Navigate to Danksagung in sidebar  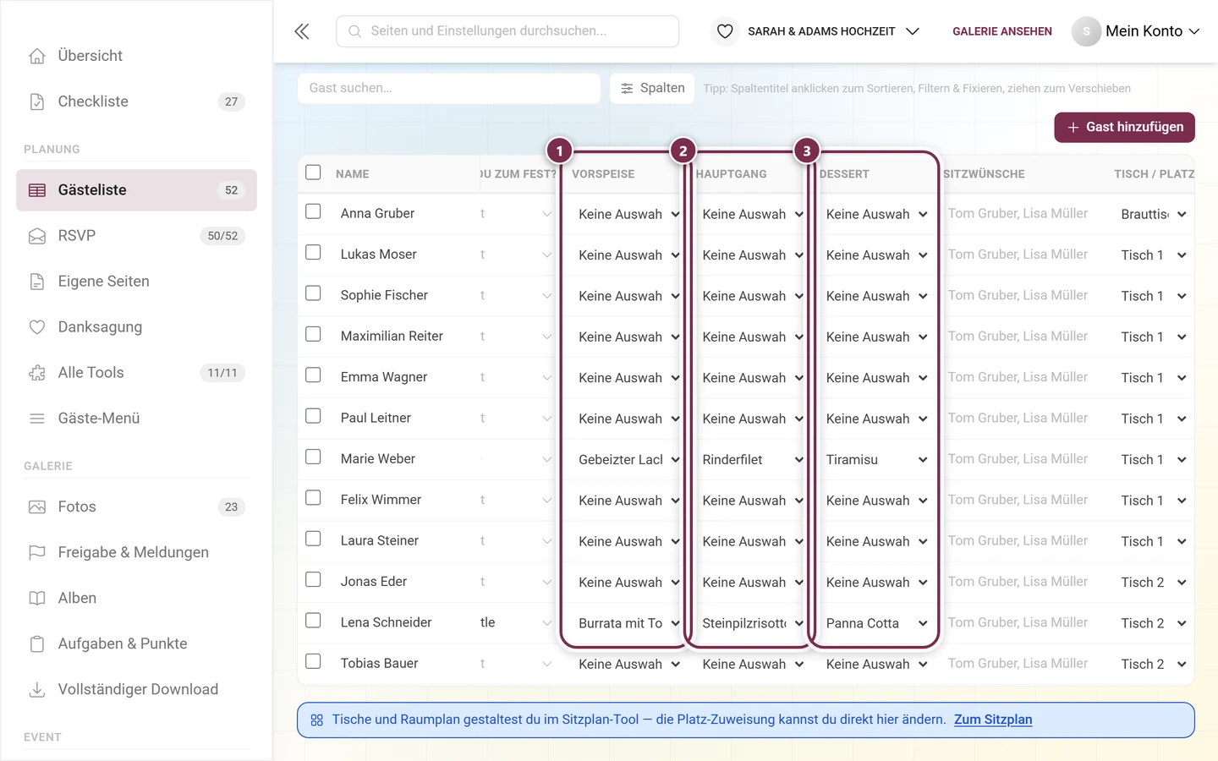click(136, 327)
